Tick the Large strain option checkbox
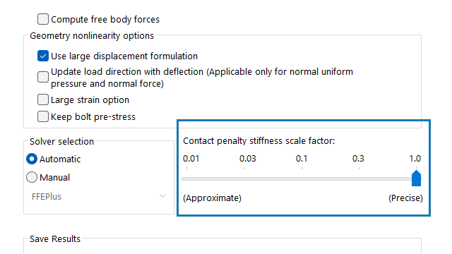Image resolution: width=452 pixels, height=254 pixels. 43,99
